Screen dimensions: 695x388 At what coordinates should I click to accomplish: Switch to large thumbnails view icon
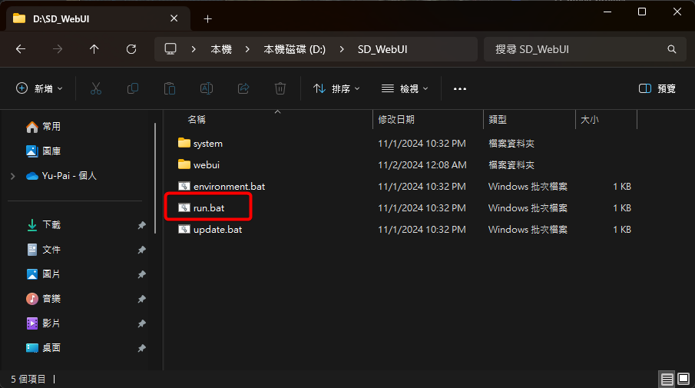click(683, 379)
